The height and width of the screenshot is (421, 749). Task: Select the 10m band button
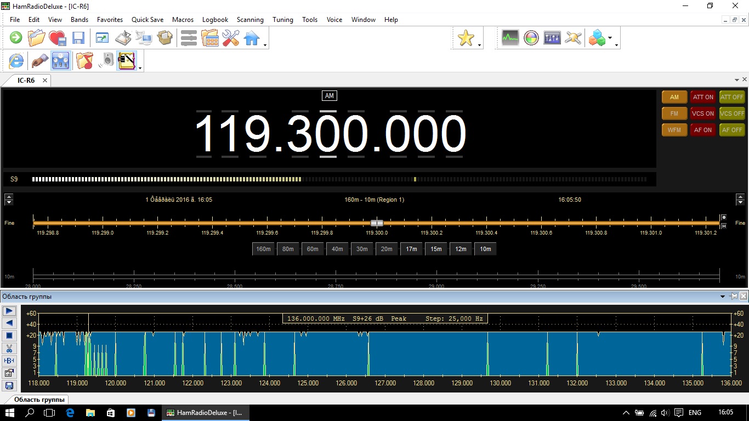coord(485,249)
